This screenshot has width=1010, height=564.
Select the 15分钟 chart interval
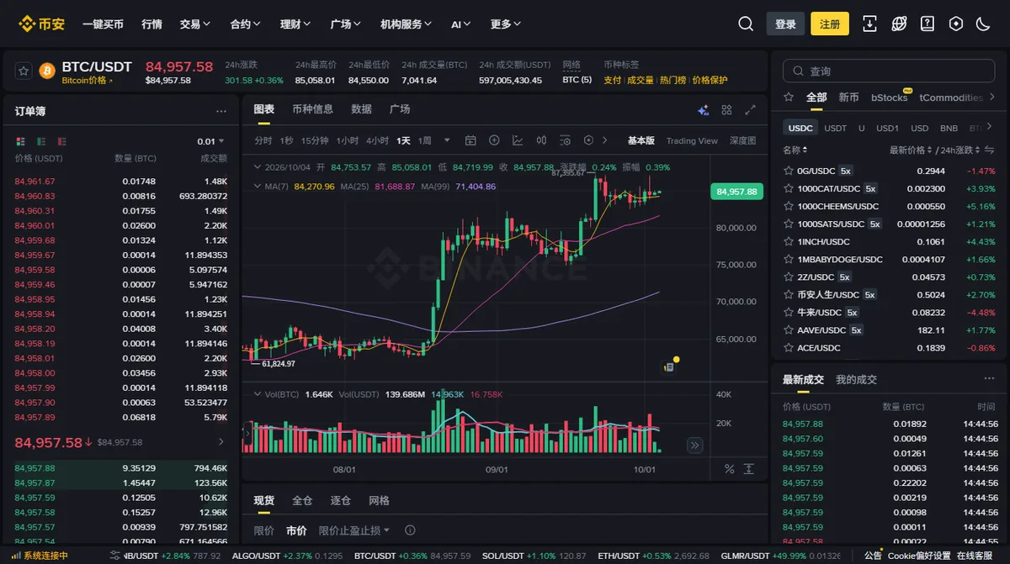(315, 140)
